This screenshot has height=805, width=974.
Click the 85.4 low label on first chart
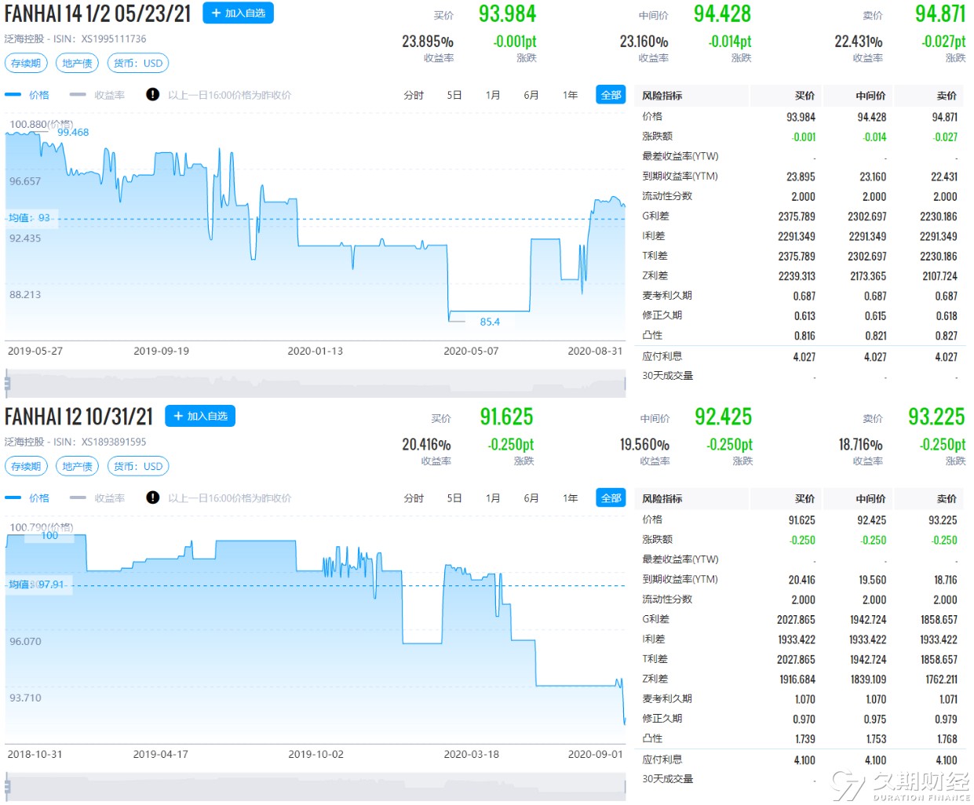point(490,322)
